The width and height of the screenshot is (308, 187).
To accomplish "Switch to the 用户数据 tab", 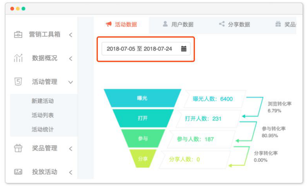I will [178, 25].
